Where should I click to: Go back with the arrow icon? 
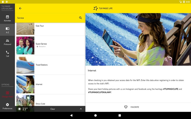point(20,8)
